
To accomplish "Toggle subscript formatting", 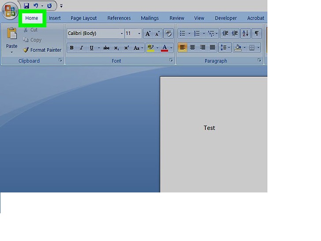I will click(116, 48).
